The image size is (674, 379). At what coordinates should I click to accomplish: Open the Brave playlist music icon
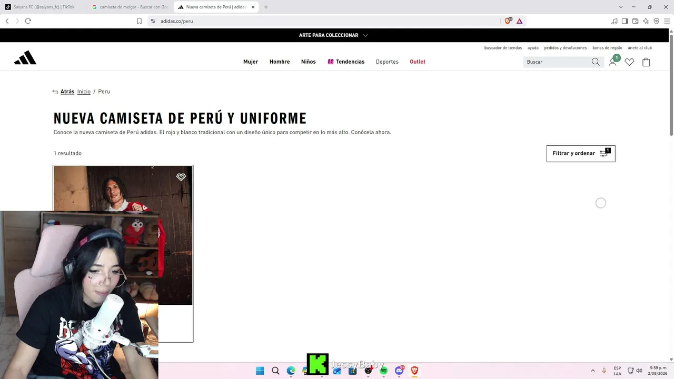[x=614, y=21]
